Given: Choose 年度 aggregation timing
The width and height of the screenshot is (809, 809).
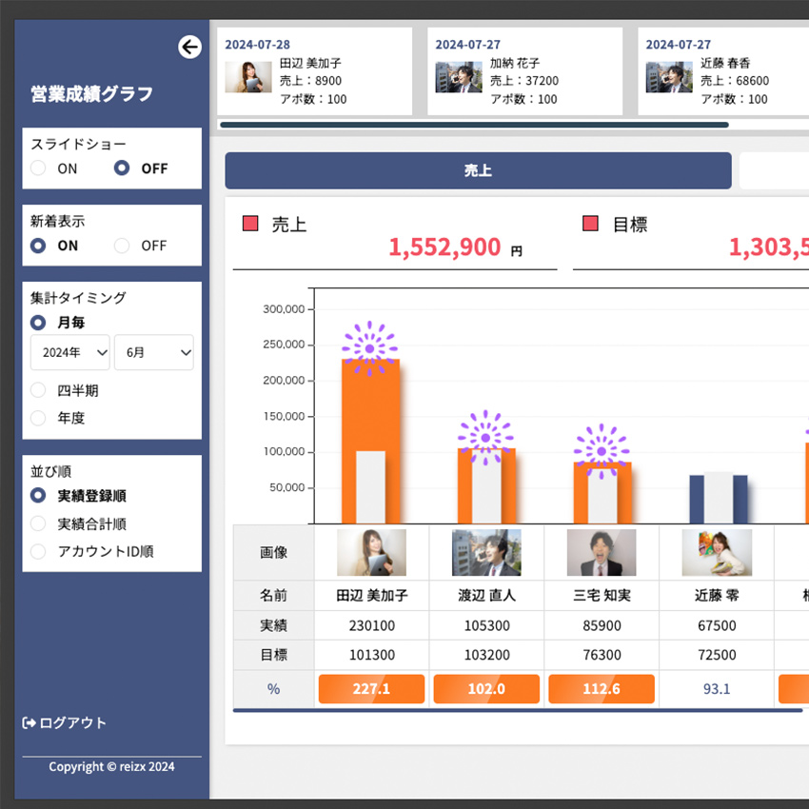Looking at the screenshot, I should [39, 418].
